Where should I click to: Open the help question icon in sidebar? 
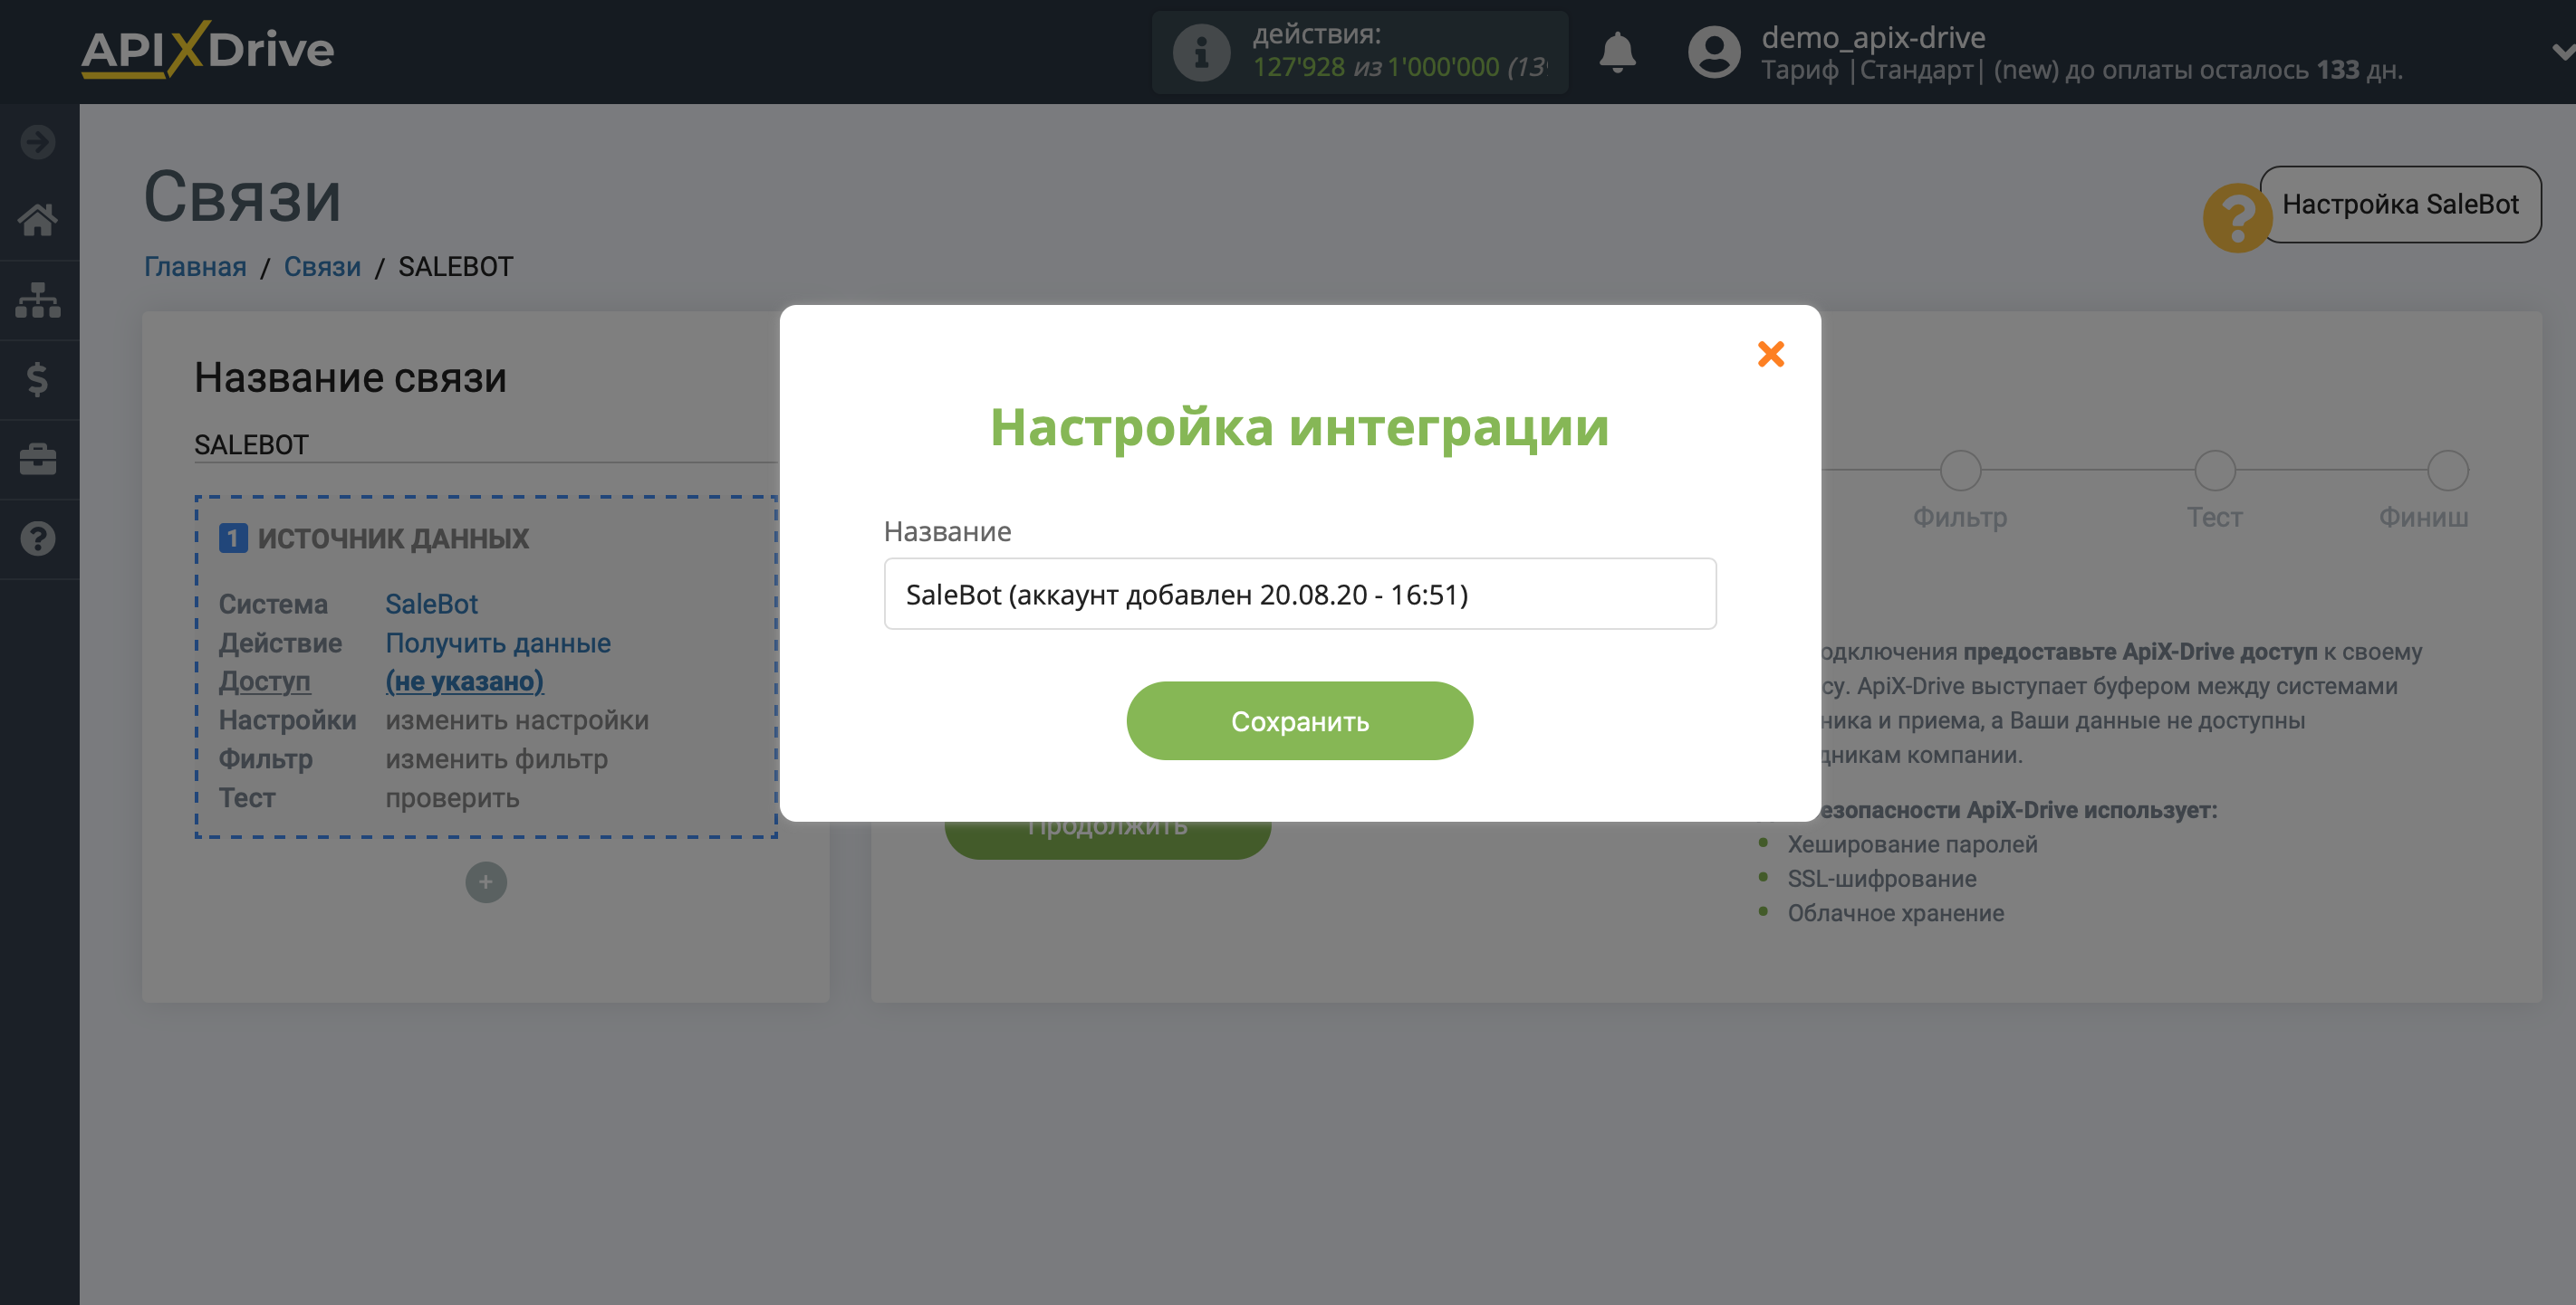pos(38,539)
